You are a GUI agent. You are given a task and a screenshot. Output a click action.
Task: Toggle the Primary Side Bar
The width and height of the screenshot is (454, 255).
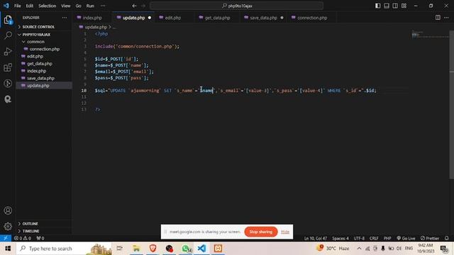pyautogui.click(x=378, y=6)
